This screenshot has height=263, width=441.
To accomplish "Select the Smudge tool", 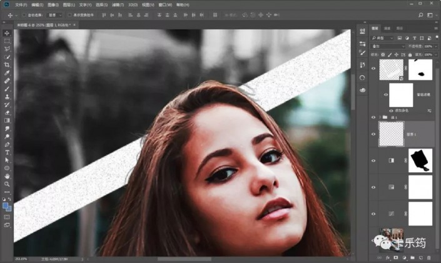I will click(x=7, y=129).
